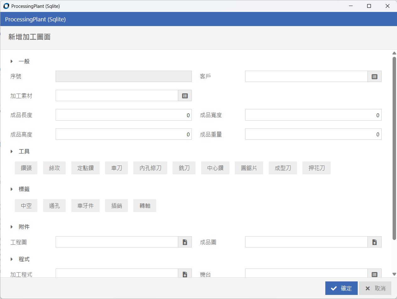Collapse the 工具 section

pyautogui.click(x=12, y=151)
